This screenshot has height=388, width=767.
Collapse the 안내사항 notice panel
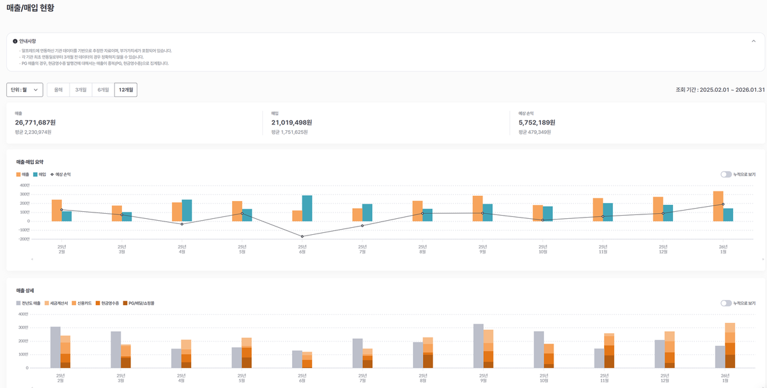pyautogui.click(x=753, y=41)
